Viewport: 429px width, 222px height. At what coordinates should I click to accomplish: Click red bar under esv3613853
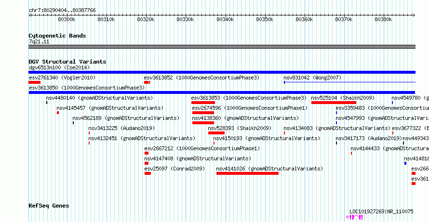(x=203, y=103)
